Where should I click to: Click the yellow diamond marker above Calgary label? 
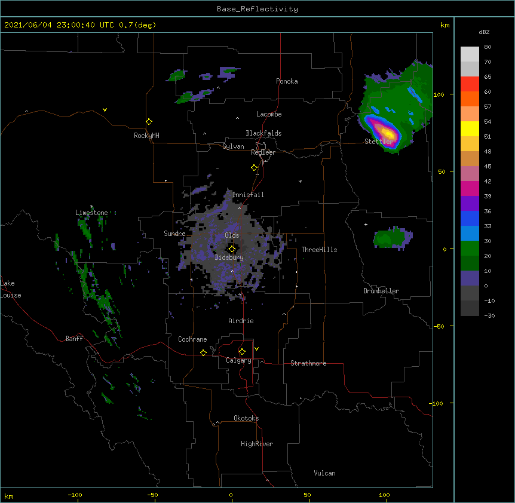point(242,352)
